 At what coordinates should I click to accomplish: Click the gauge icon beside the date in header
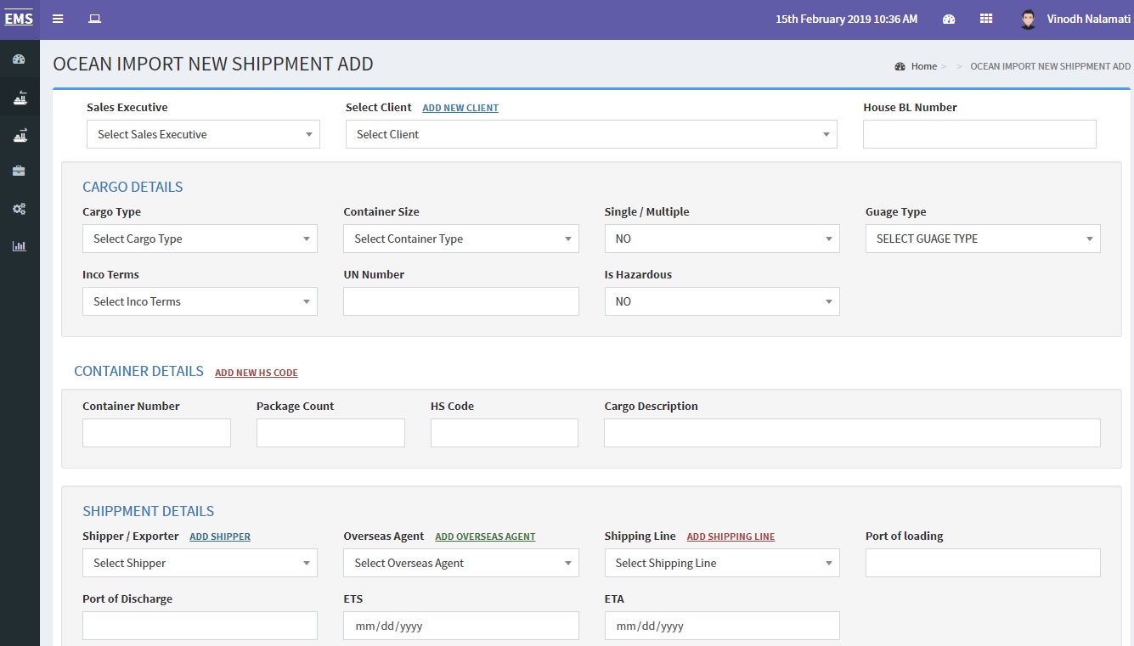pos(949,19)
